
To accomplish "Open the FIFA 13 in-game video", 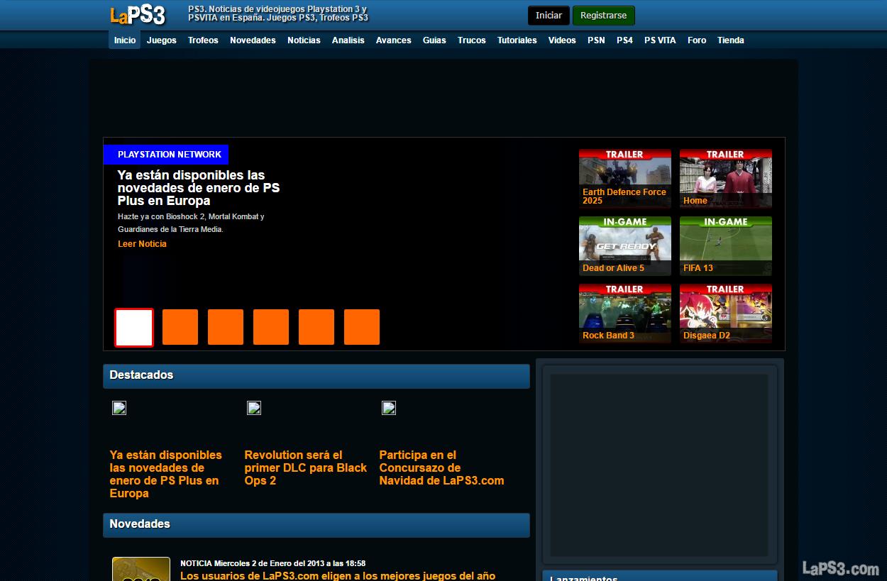I will click(x=725, y=245).
